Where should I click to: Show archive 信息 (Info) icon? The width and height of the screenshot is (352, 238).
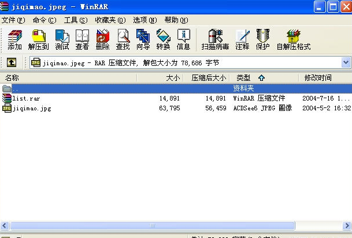[x=183, y=39]
